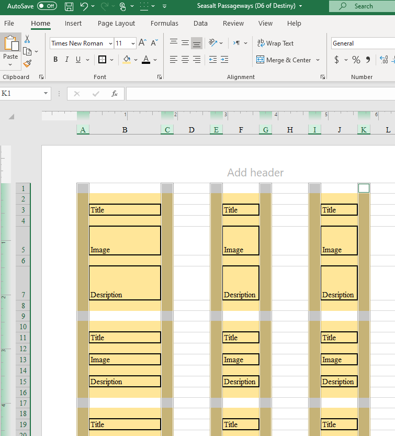Toggle AutoSave switch on
The width and height of the screenshot is (395, 436).
tap(47, 6)
